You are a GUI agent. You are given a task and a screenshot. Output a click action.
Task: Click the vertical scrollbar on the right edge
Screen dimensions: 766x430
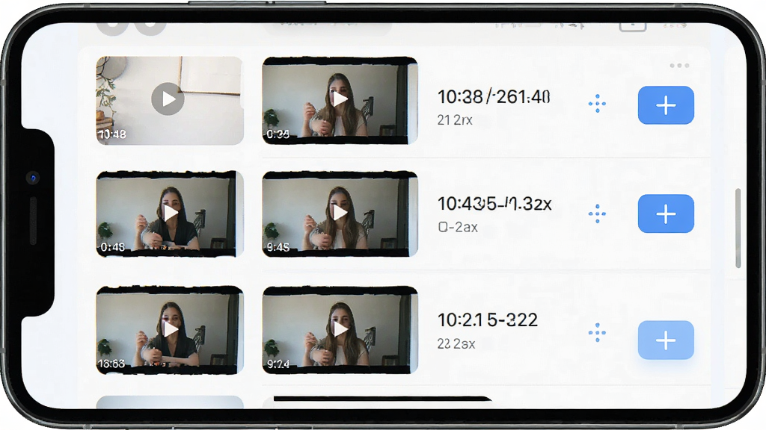[x=738, y=228]
